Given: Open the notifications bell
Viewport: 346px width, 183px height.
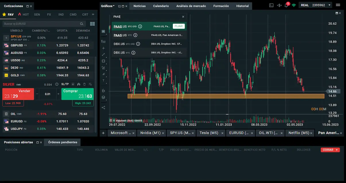Looking at the screenshot, I should (286, 5).
